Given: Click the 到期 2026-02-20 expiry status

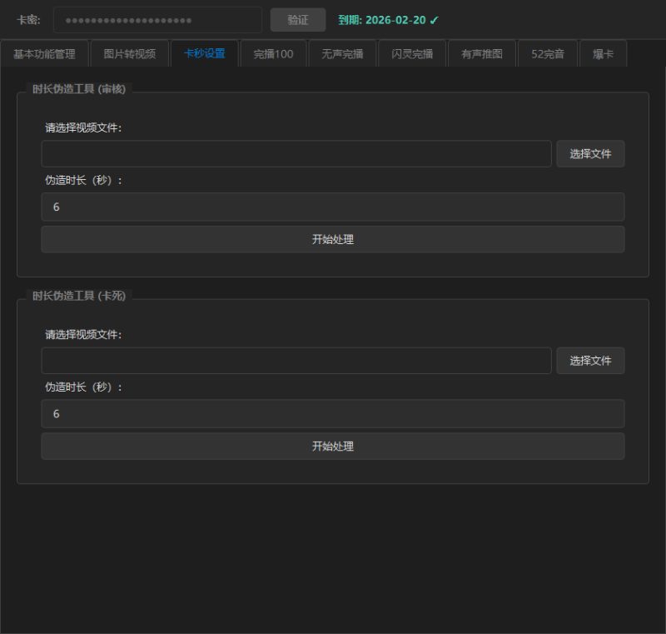Looking at the screenshot, I should point(388,20).
